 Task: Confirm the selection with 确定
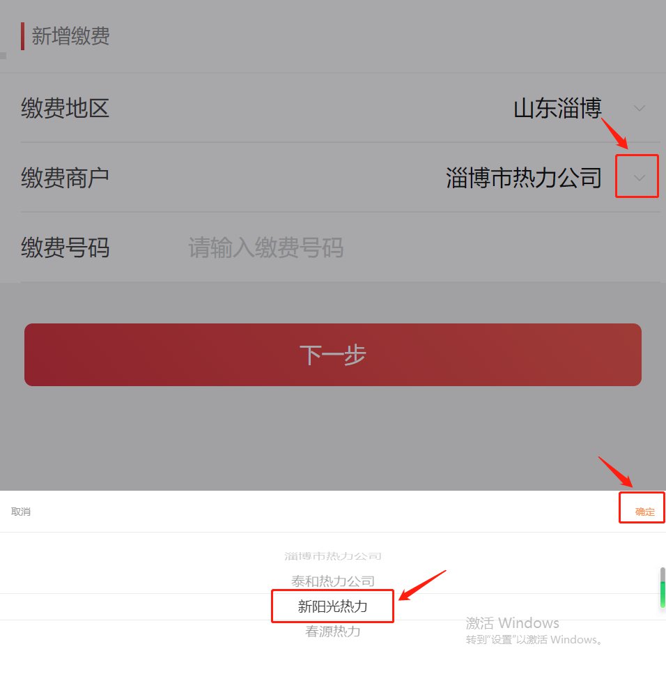click(x=644, y=512)
